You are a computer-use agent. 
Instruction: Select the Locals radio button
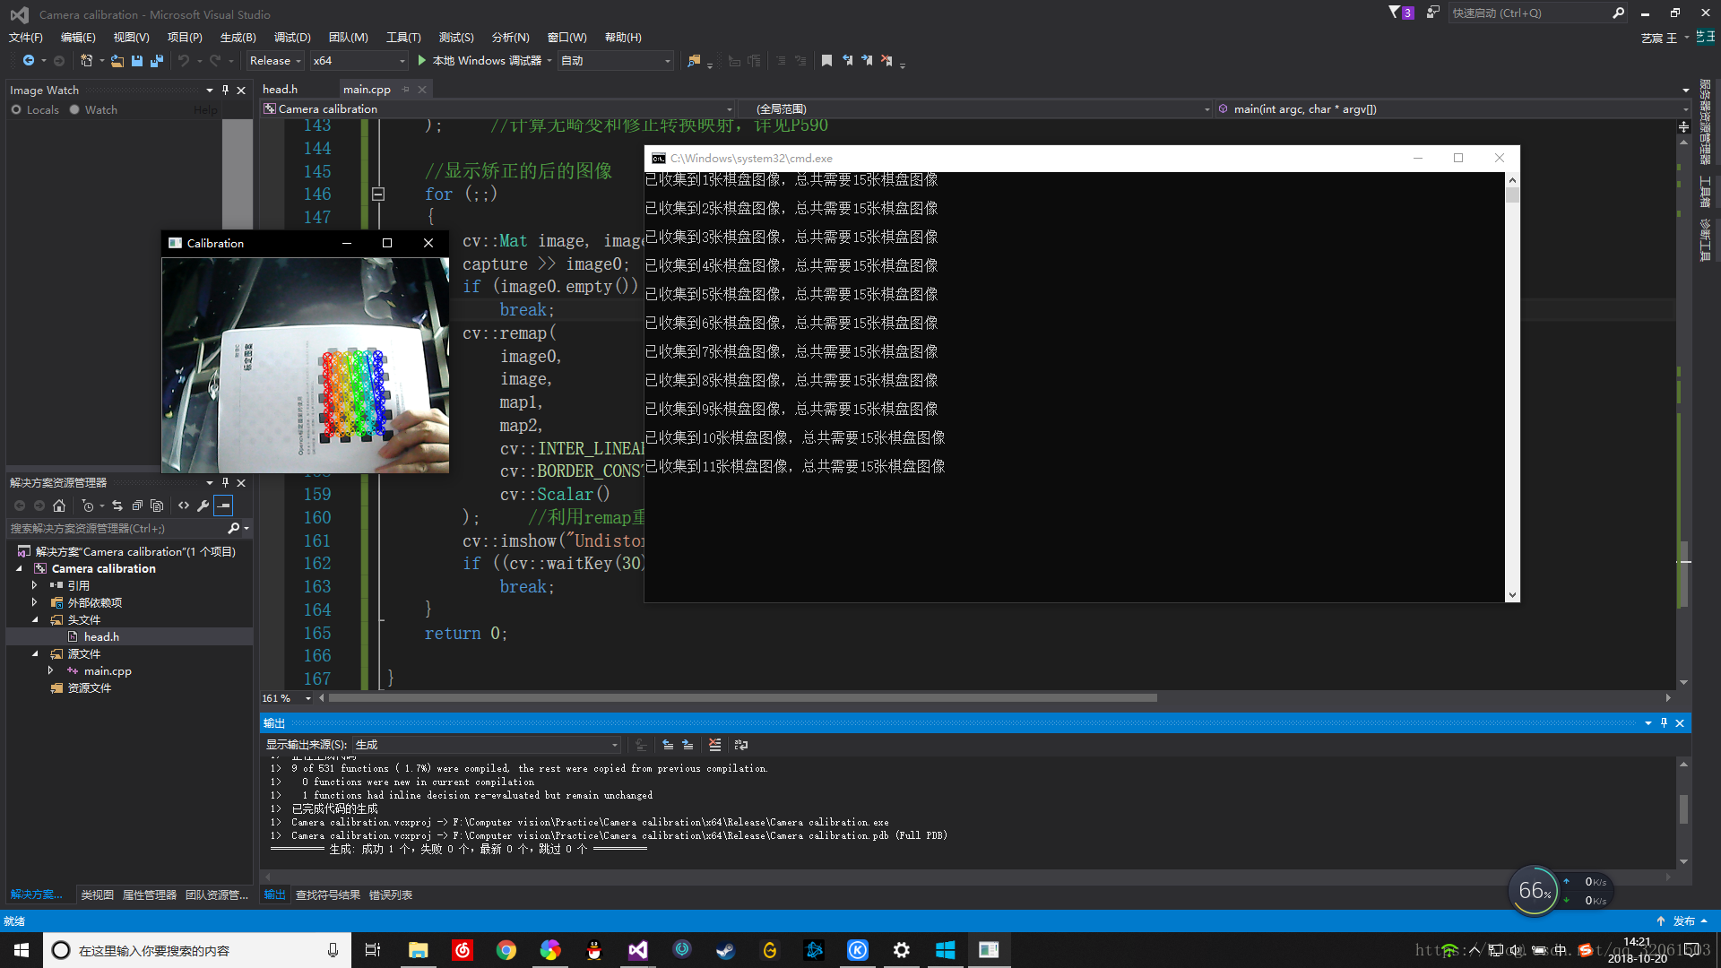(16, 109)
